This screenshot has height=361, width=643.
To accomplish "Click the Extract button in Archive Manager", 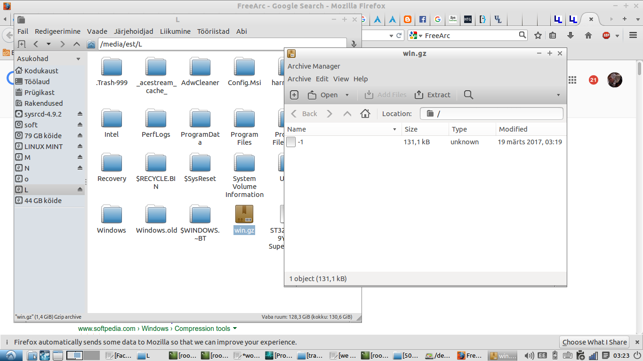I will click(x=433, y=95).
